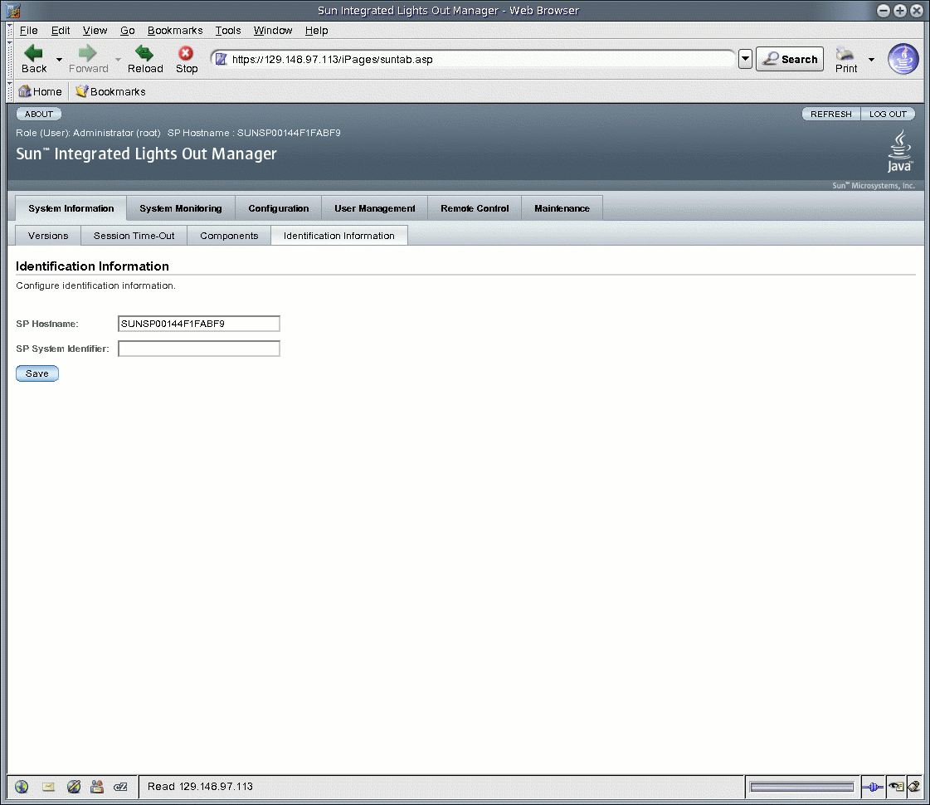Screen dimensions: 930x805
Task: Click the Search button
Action: point(790,59)
